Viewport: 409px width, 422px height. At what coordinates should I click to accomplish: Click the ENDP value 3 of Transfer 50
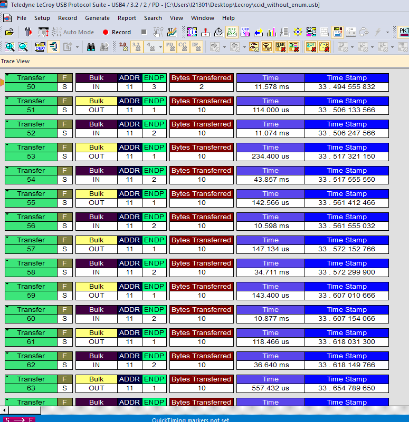coord(154,87)
